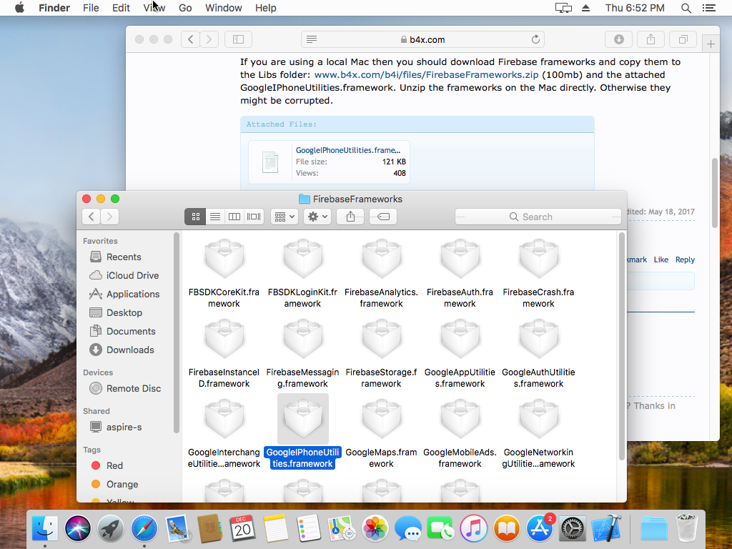Open the FirebaseFrameworks.zip link
Screen dimensions: 732x549
point(426,74)
